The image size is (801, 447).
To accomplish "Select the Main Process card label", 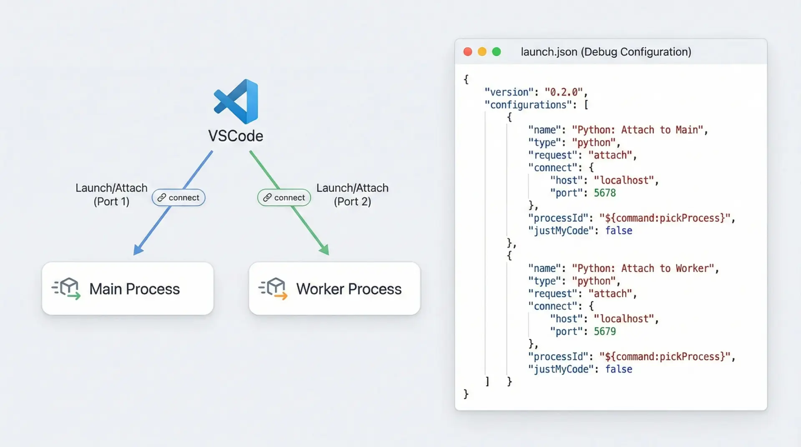I will (134, 289).
